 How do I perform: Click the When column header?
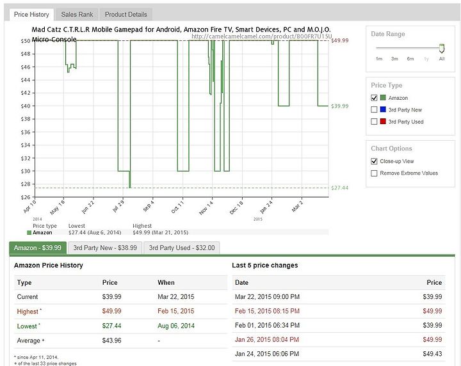[166, 282]
